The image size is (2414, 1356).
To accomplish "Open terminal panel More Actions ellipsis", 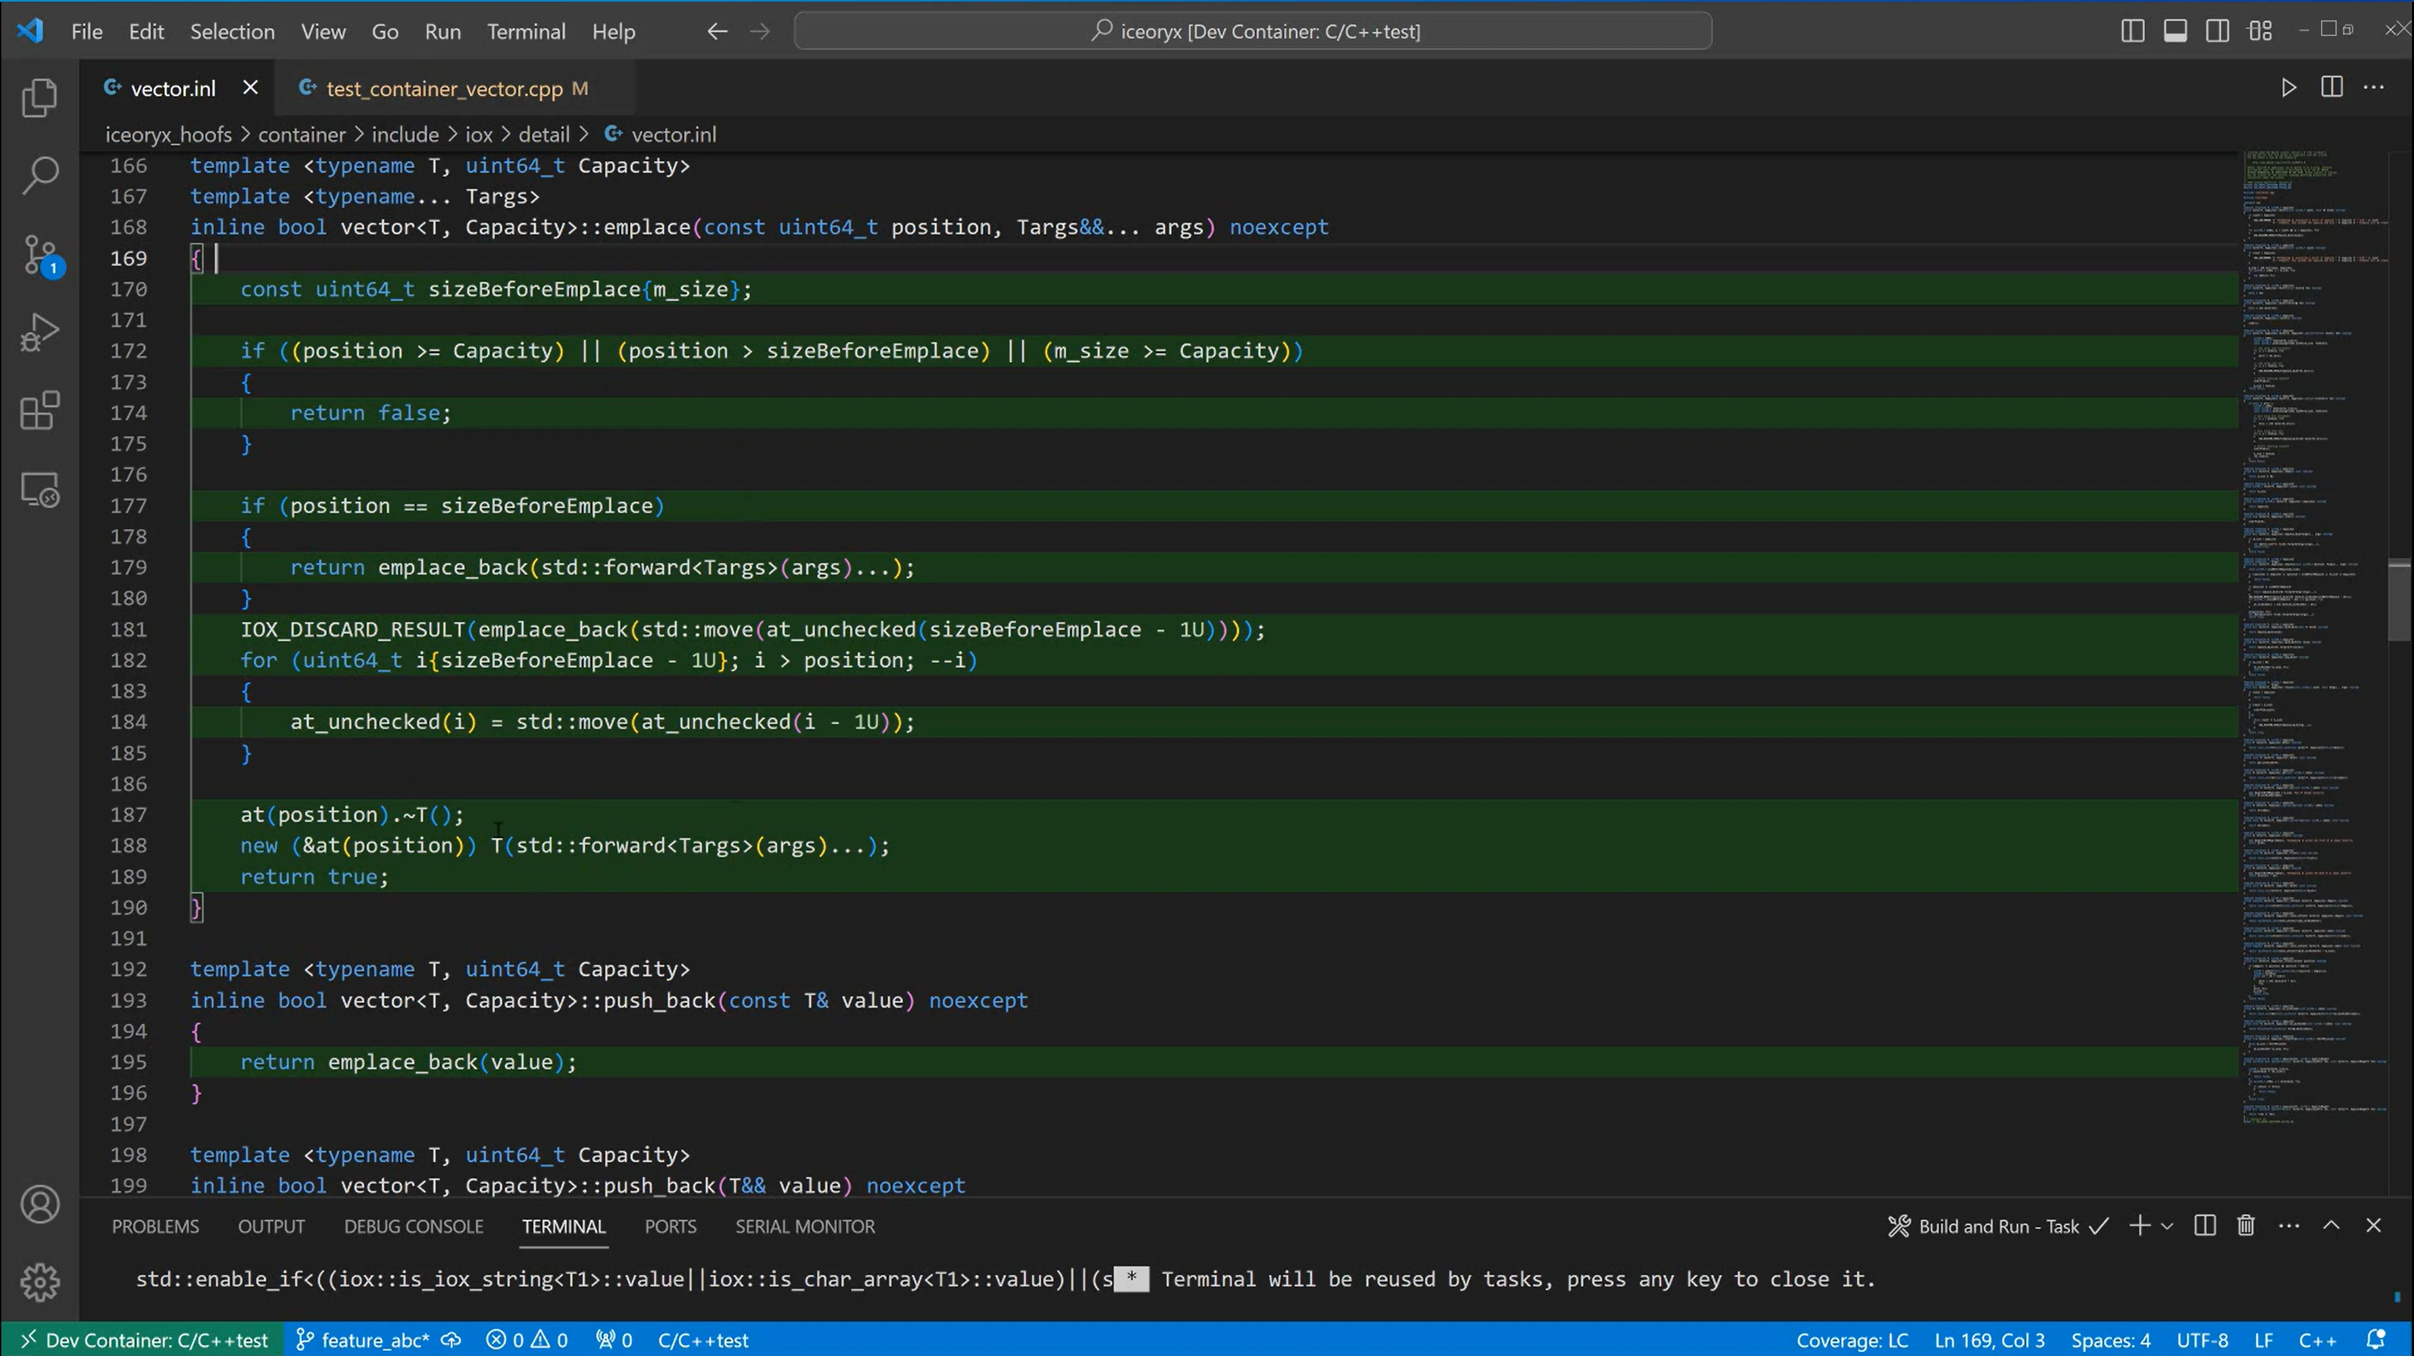I will (2288, 1226).
